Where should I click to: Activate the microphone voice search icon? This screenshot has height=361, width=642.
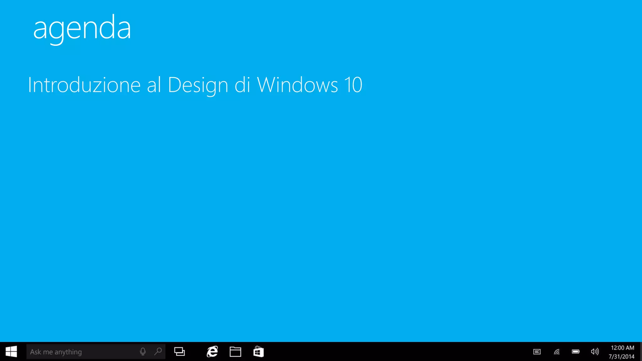(143, 352)
